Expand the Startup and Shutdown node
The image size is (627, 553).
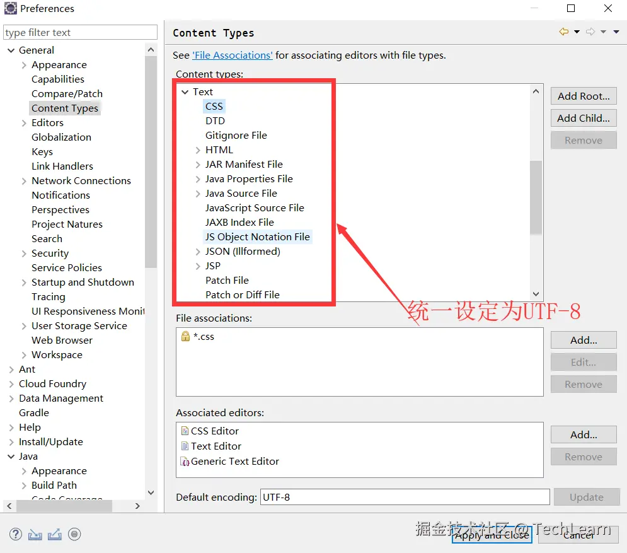pos(24,282)
